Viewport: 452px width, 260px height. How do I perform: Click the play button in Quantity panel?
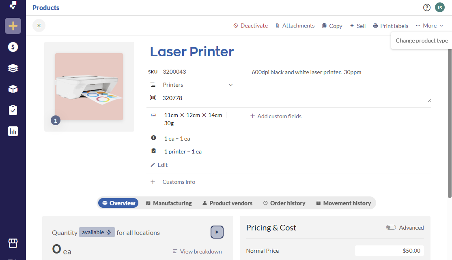click(x=217, y=232)
